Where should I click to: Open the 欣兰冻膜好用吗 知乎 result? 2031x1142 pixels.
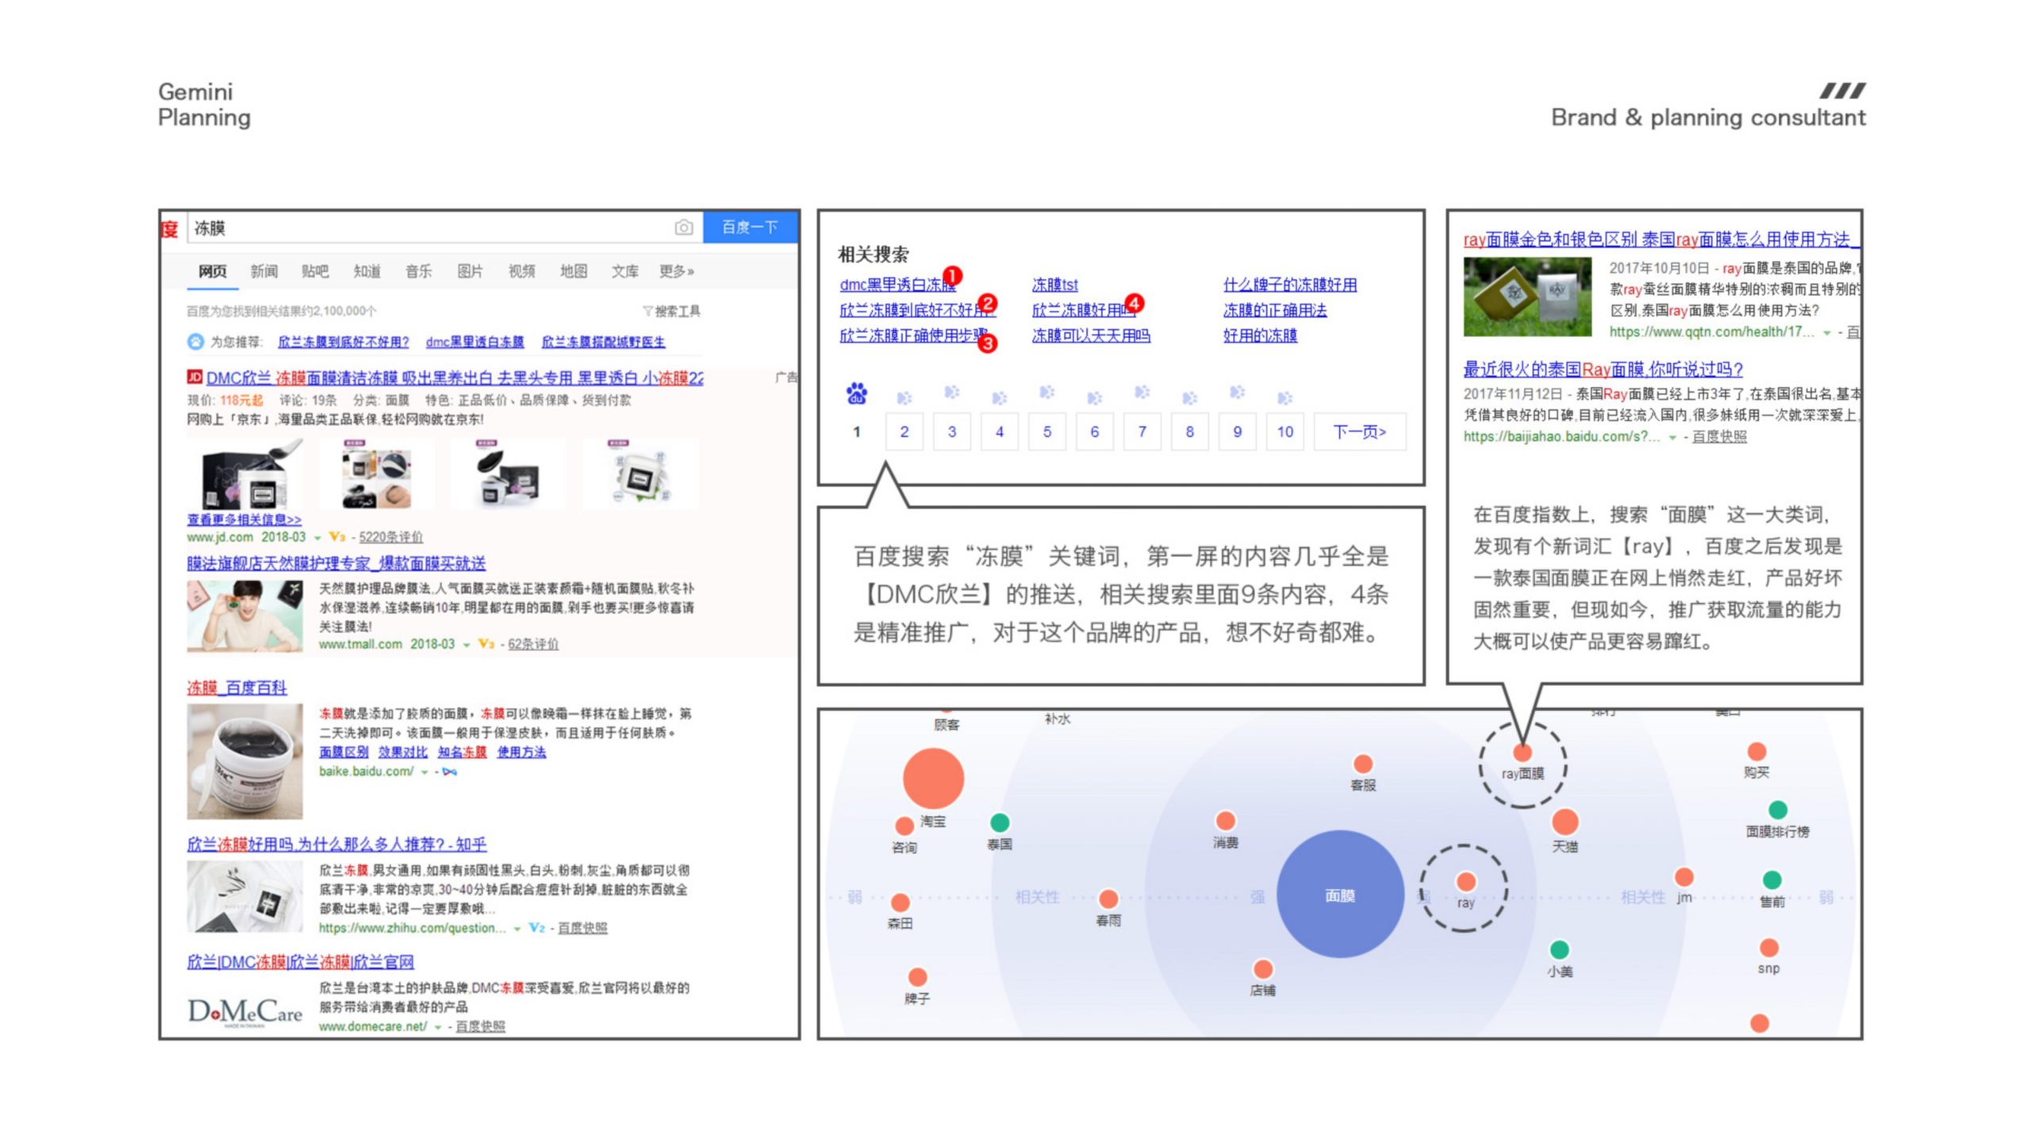[336, 845]
